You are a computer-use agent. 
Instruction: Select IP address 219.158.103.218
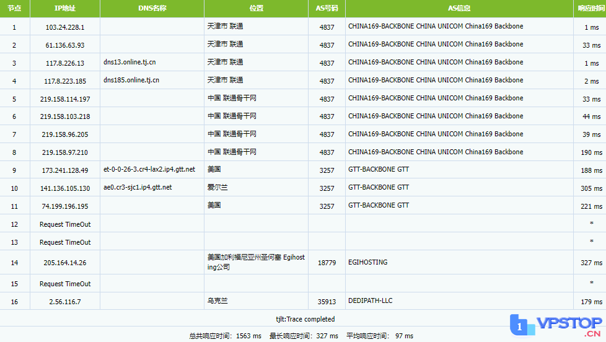click(65, 116)
